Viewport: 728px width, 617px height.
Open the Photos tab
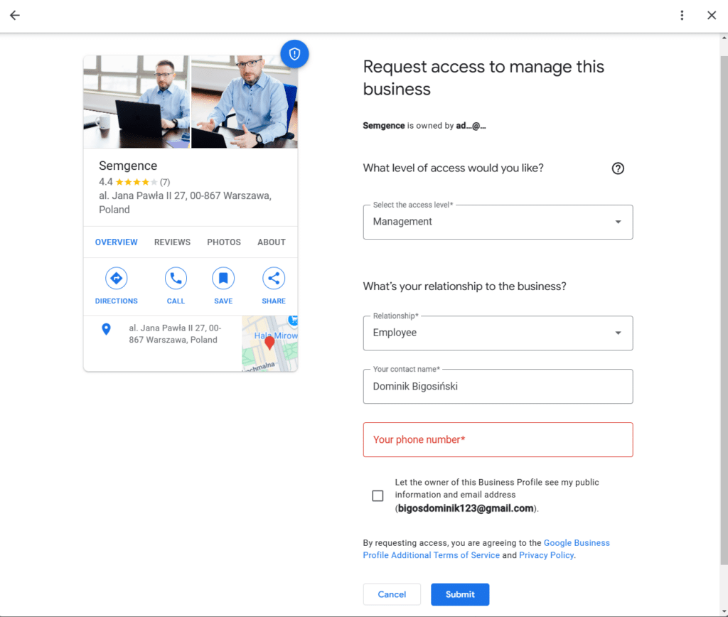coord(224,242)
